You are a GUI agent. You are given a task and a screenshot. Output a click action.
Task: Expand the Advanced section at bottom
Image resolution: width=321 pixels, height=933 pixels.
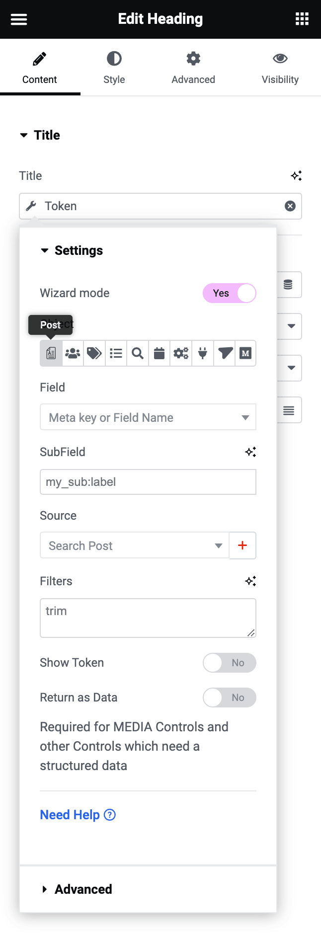click(83, 889)
